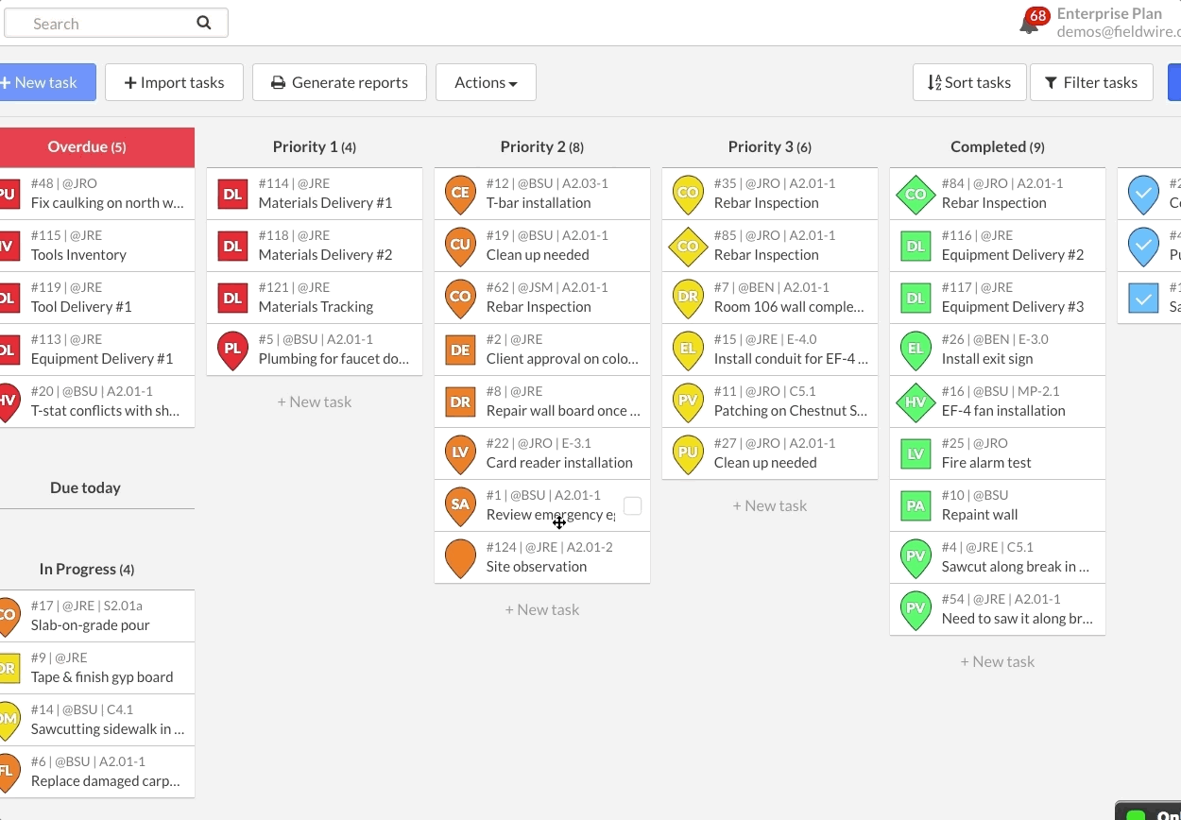Click Generate reports button
The image size is (1181, 820).
[339, 82]
